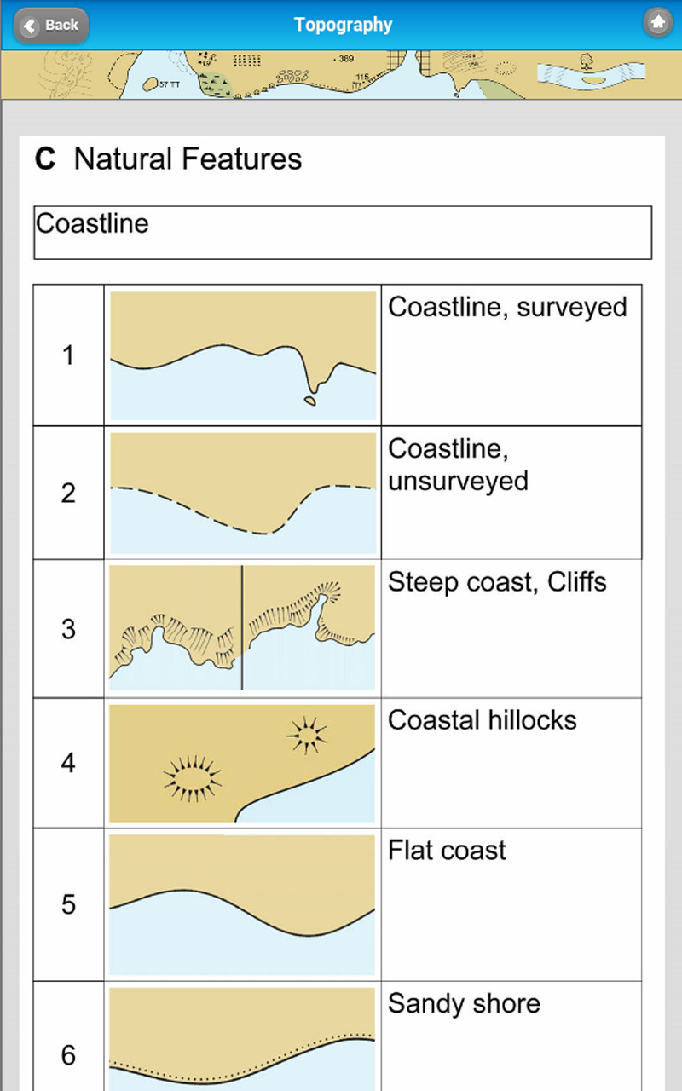682x1091 pixels.
Task: Open the Coastline section header
Action: point(341,231)
